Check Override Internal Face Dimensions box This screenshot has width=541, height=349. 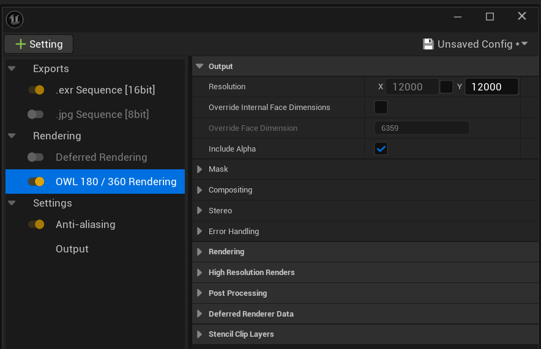[x=381, y=107]
